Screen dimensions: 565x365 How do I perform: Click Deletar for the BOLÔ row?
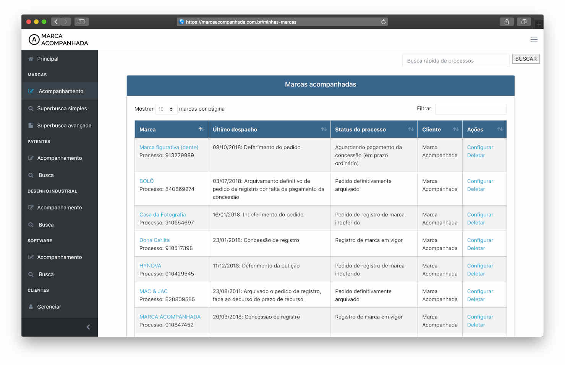[476, 189]
